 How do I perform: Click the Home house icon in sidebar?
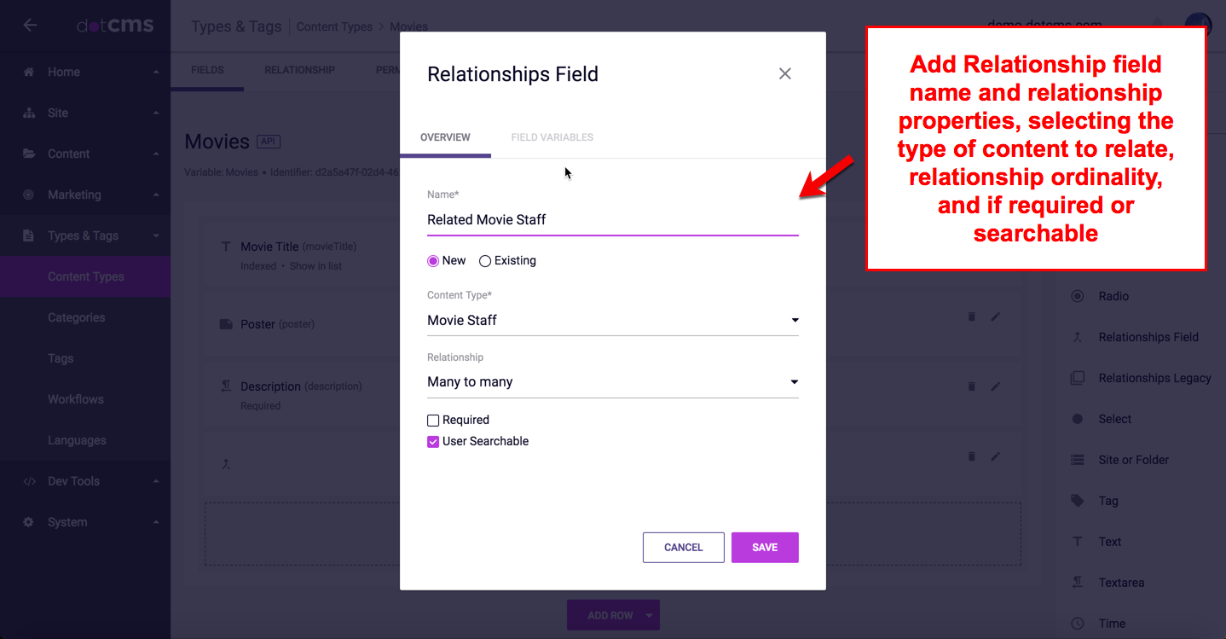29,73
